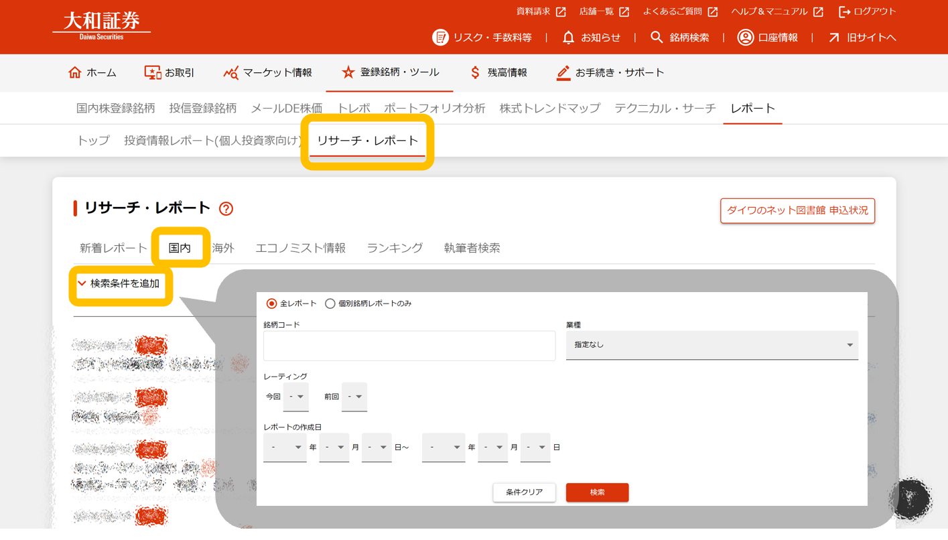Switch to the 執筆者検索 tab
The image size is (948, 540).
(x=472, y=248)
